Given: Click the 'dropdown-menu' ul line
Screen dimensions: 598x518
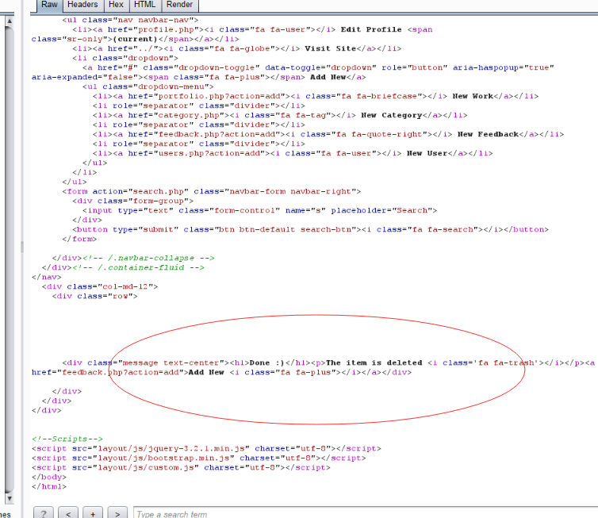Looking at the screenshot, I should click(148, 86).
